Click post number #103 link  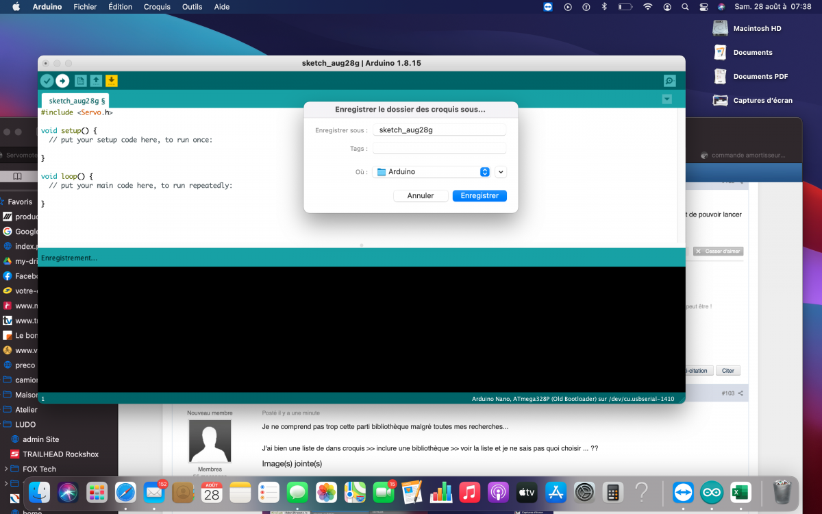click(727, 393)
